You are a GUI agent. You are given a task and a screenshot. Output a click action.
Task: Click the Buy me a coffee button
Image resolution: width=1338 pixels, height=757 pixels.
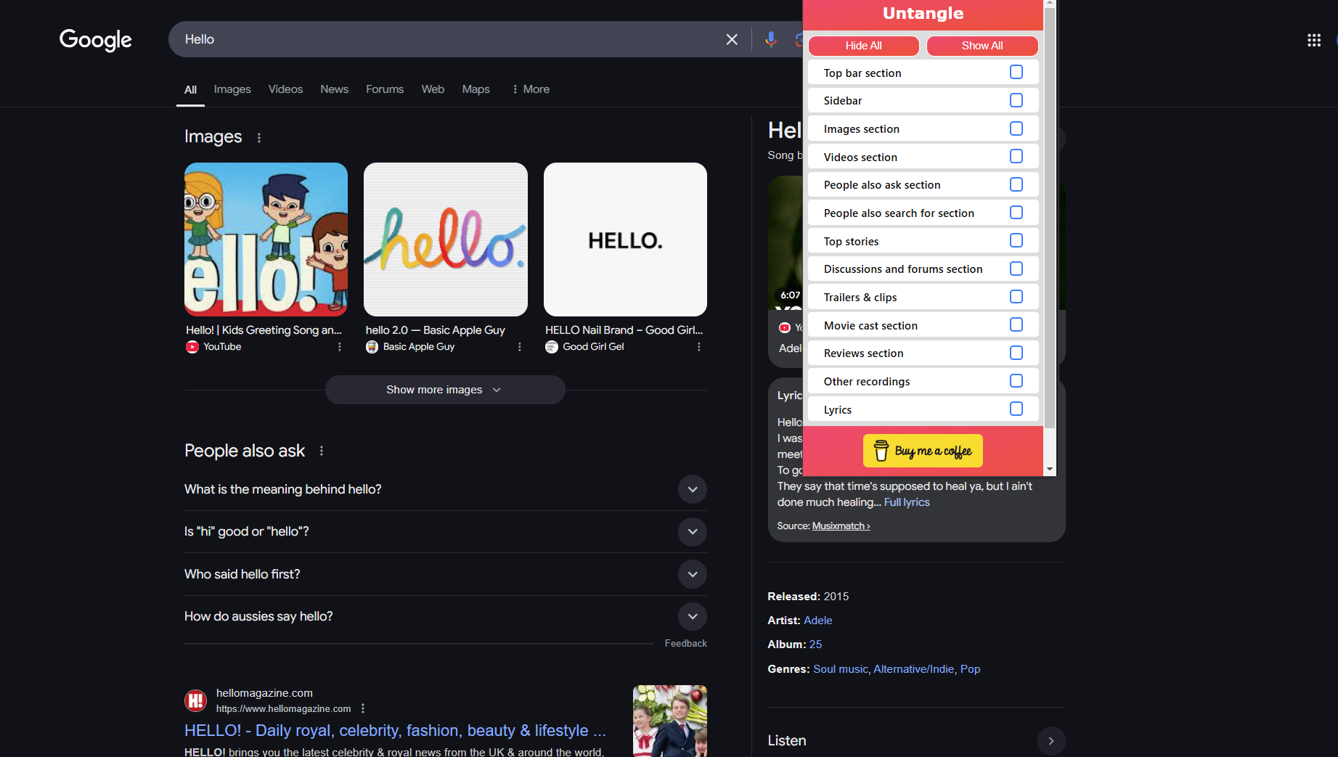click(x=923, y=451)
